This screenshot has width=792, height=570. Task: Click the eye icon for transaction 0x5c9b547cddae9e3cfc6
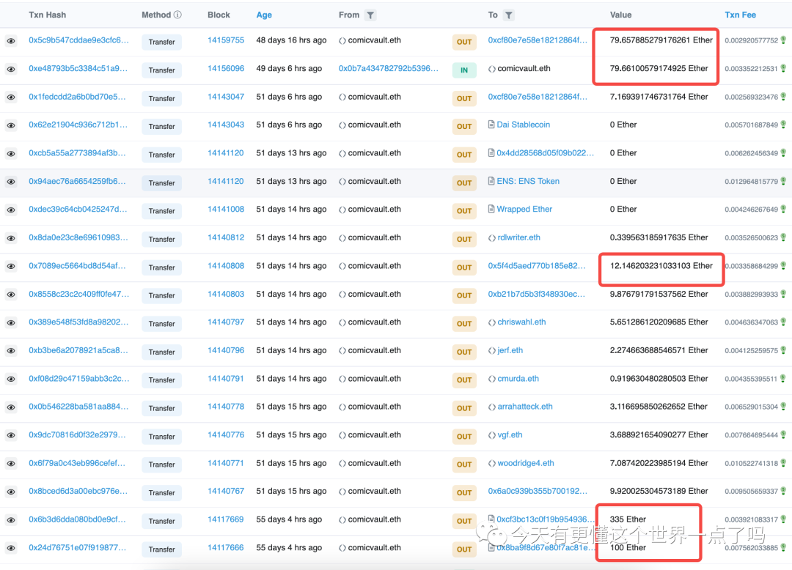coord(11,41)
